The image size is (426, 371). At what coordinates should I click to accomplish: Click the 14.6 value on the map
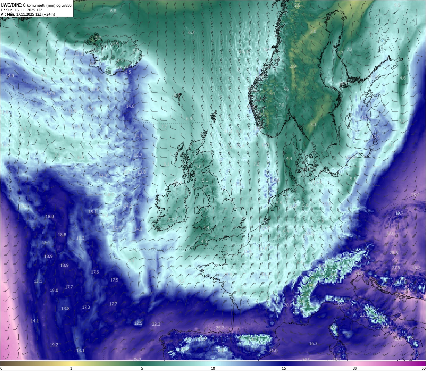click(x=130, y=106)
